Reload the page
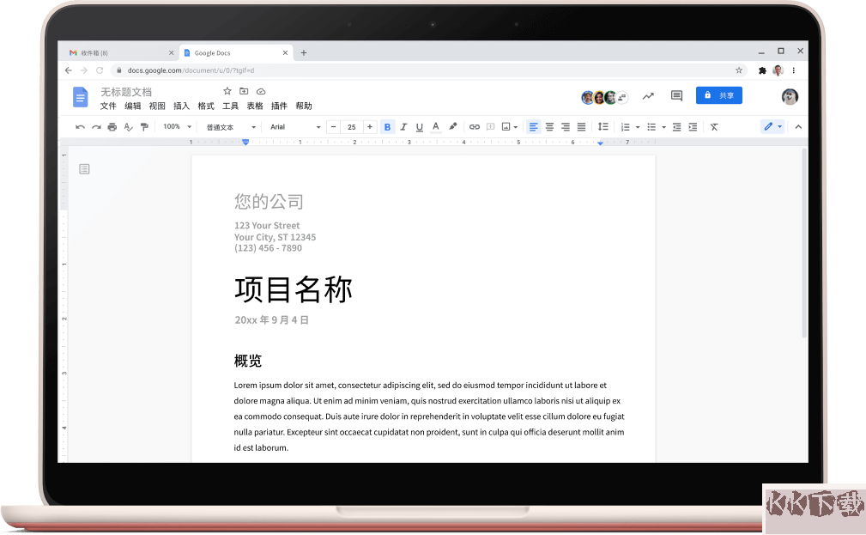 click(100, 70)
